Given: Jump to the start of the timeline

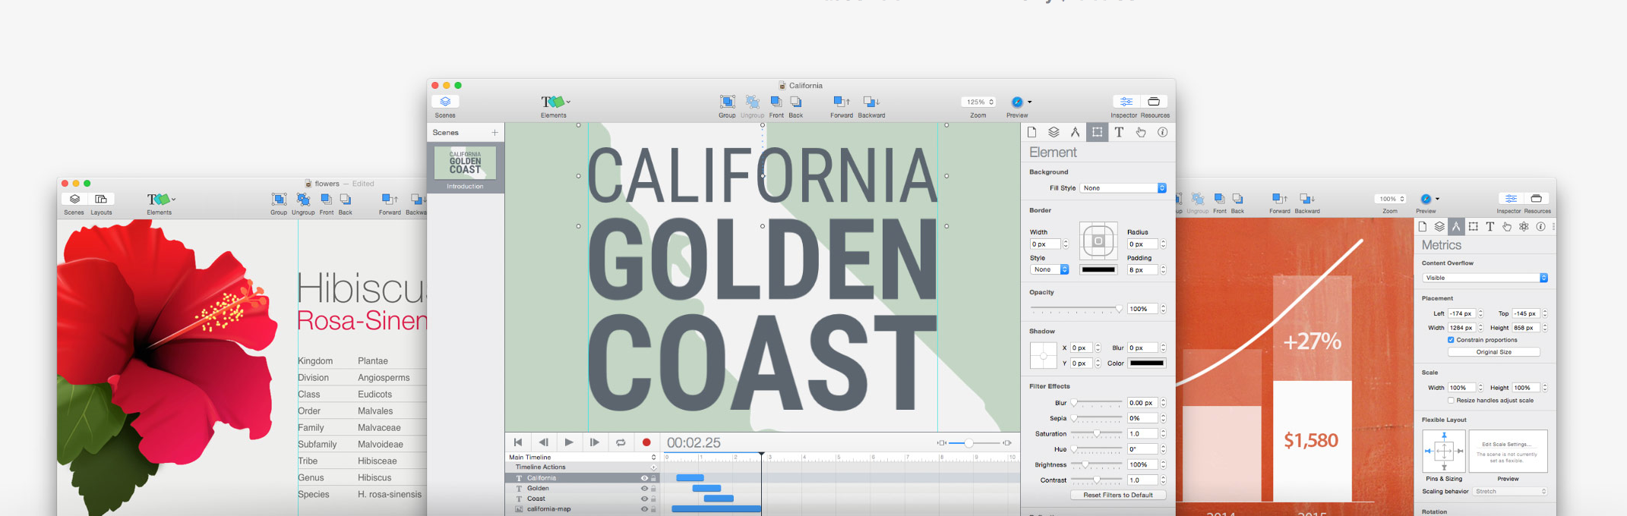Looking at the screenshot, I should coord(518,442).
